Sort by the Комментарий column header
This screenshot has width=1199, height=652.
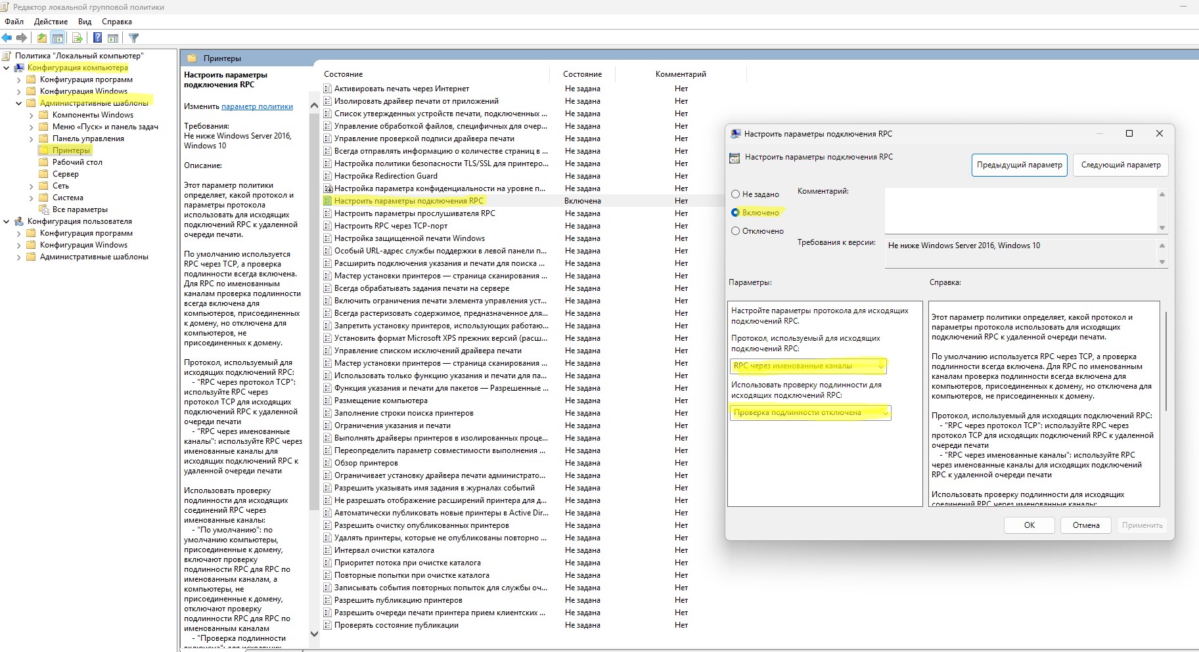point(681,74)
